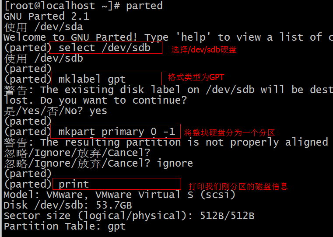The height and width of the screenshot is (237, 333).
Task: Click the '是/Yes/否/No? yes' answer line
Action: click(x=56, y=111)
